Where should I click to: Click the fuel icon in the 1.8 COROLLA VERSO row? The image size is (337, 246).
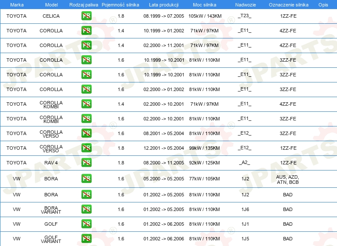click(86, 148)
